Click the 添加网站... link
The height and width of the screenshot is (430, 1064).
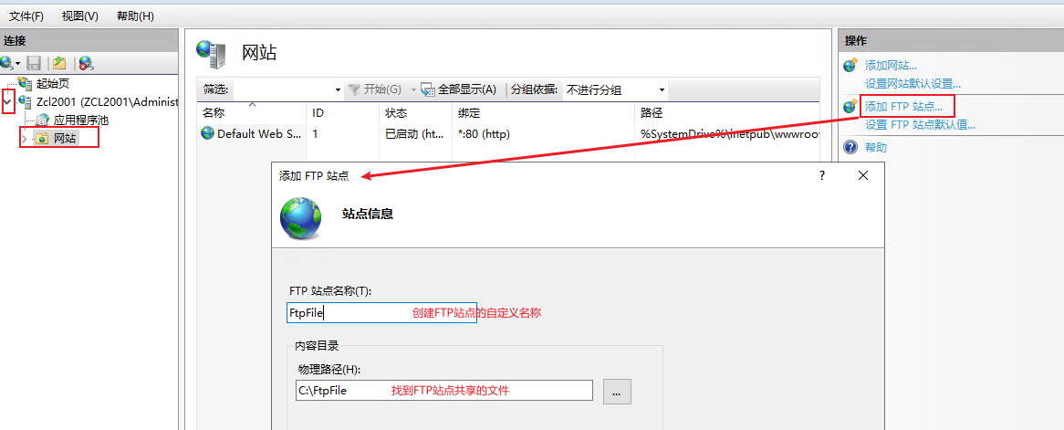tap(891, 66)
